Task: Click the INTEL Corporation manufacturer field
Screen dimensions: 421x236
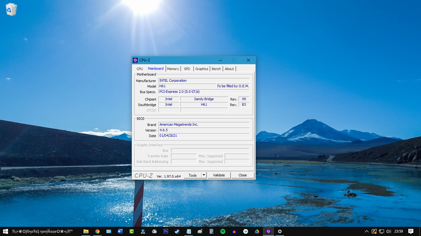Action: tap(204, 81)
